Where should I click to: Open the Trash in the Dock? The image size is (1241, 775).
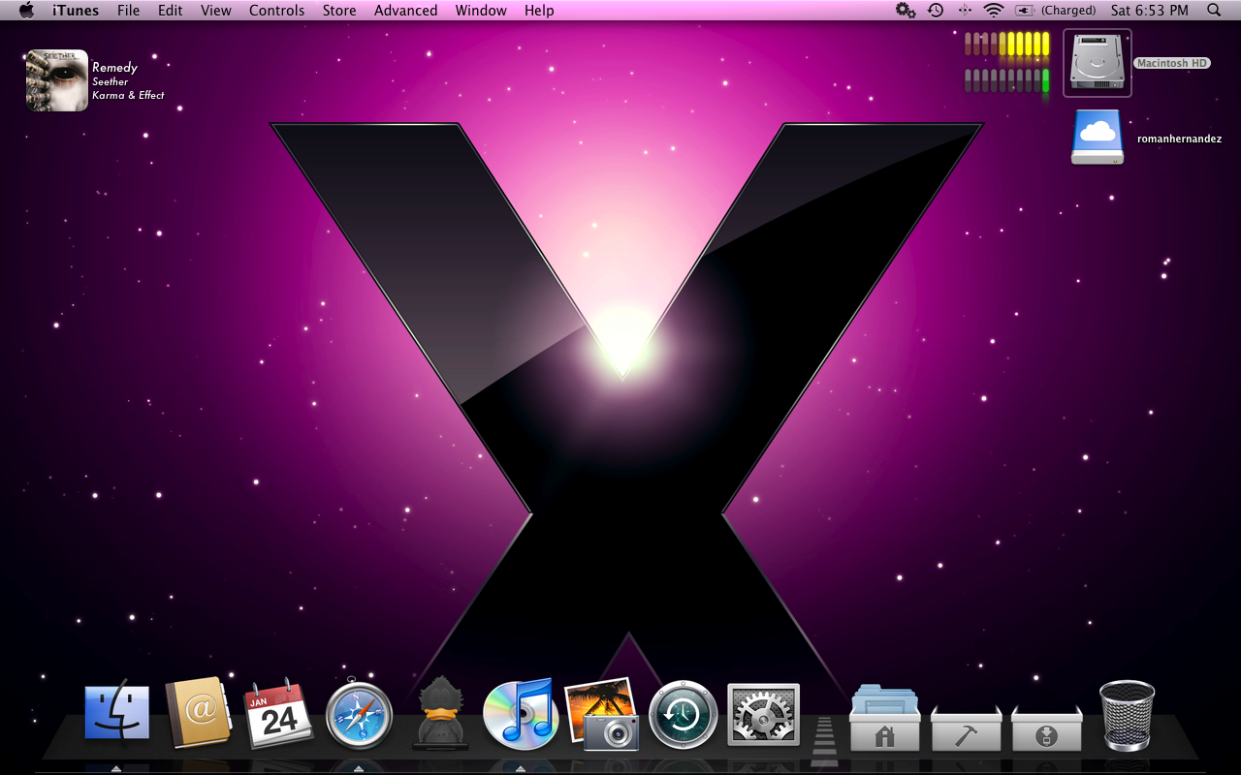click(x=1128, y=715)
